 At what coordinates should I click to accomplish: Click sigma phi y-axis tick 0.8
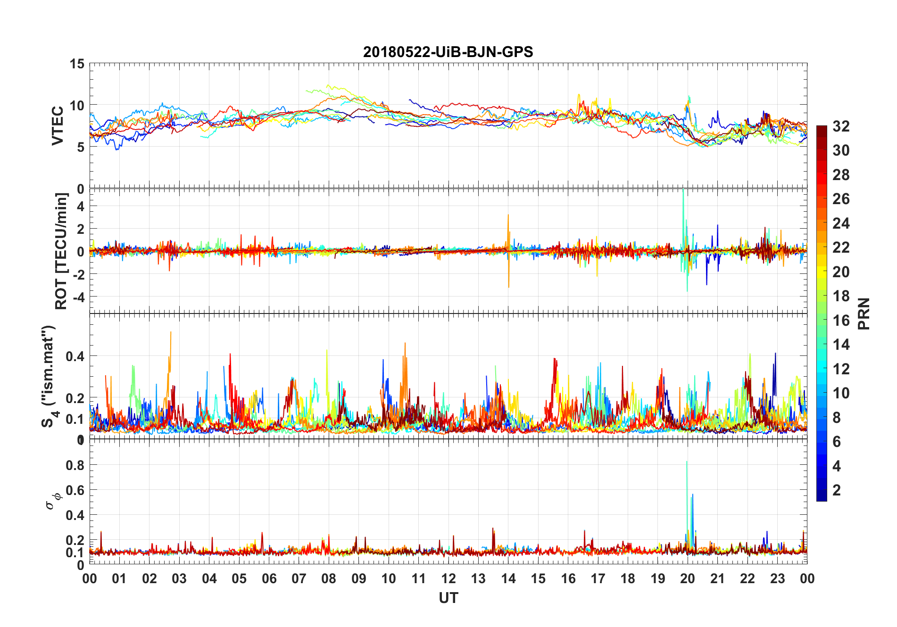pyautogui.click(x=75, y=465)
